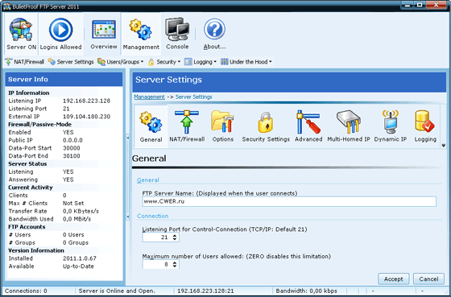Expand the Security dropdown menu

point(164,62)
